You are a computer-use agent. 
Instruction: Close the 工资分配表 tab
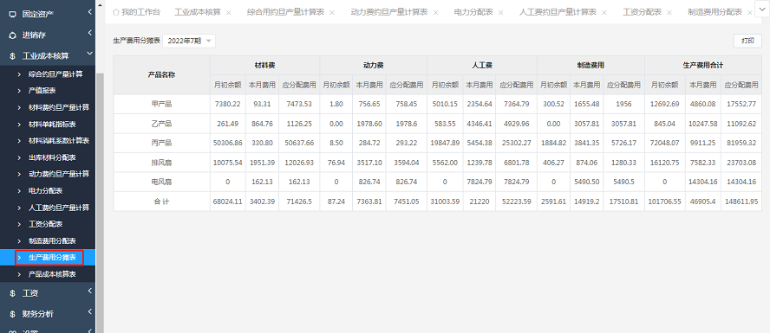tap(669, 13)
